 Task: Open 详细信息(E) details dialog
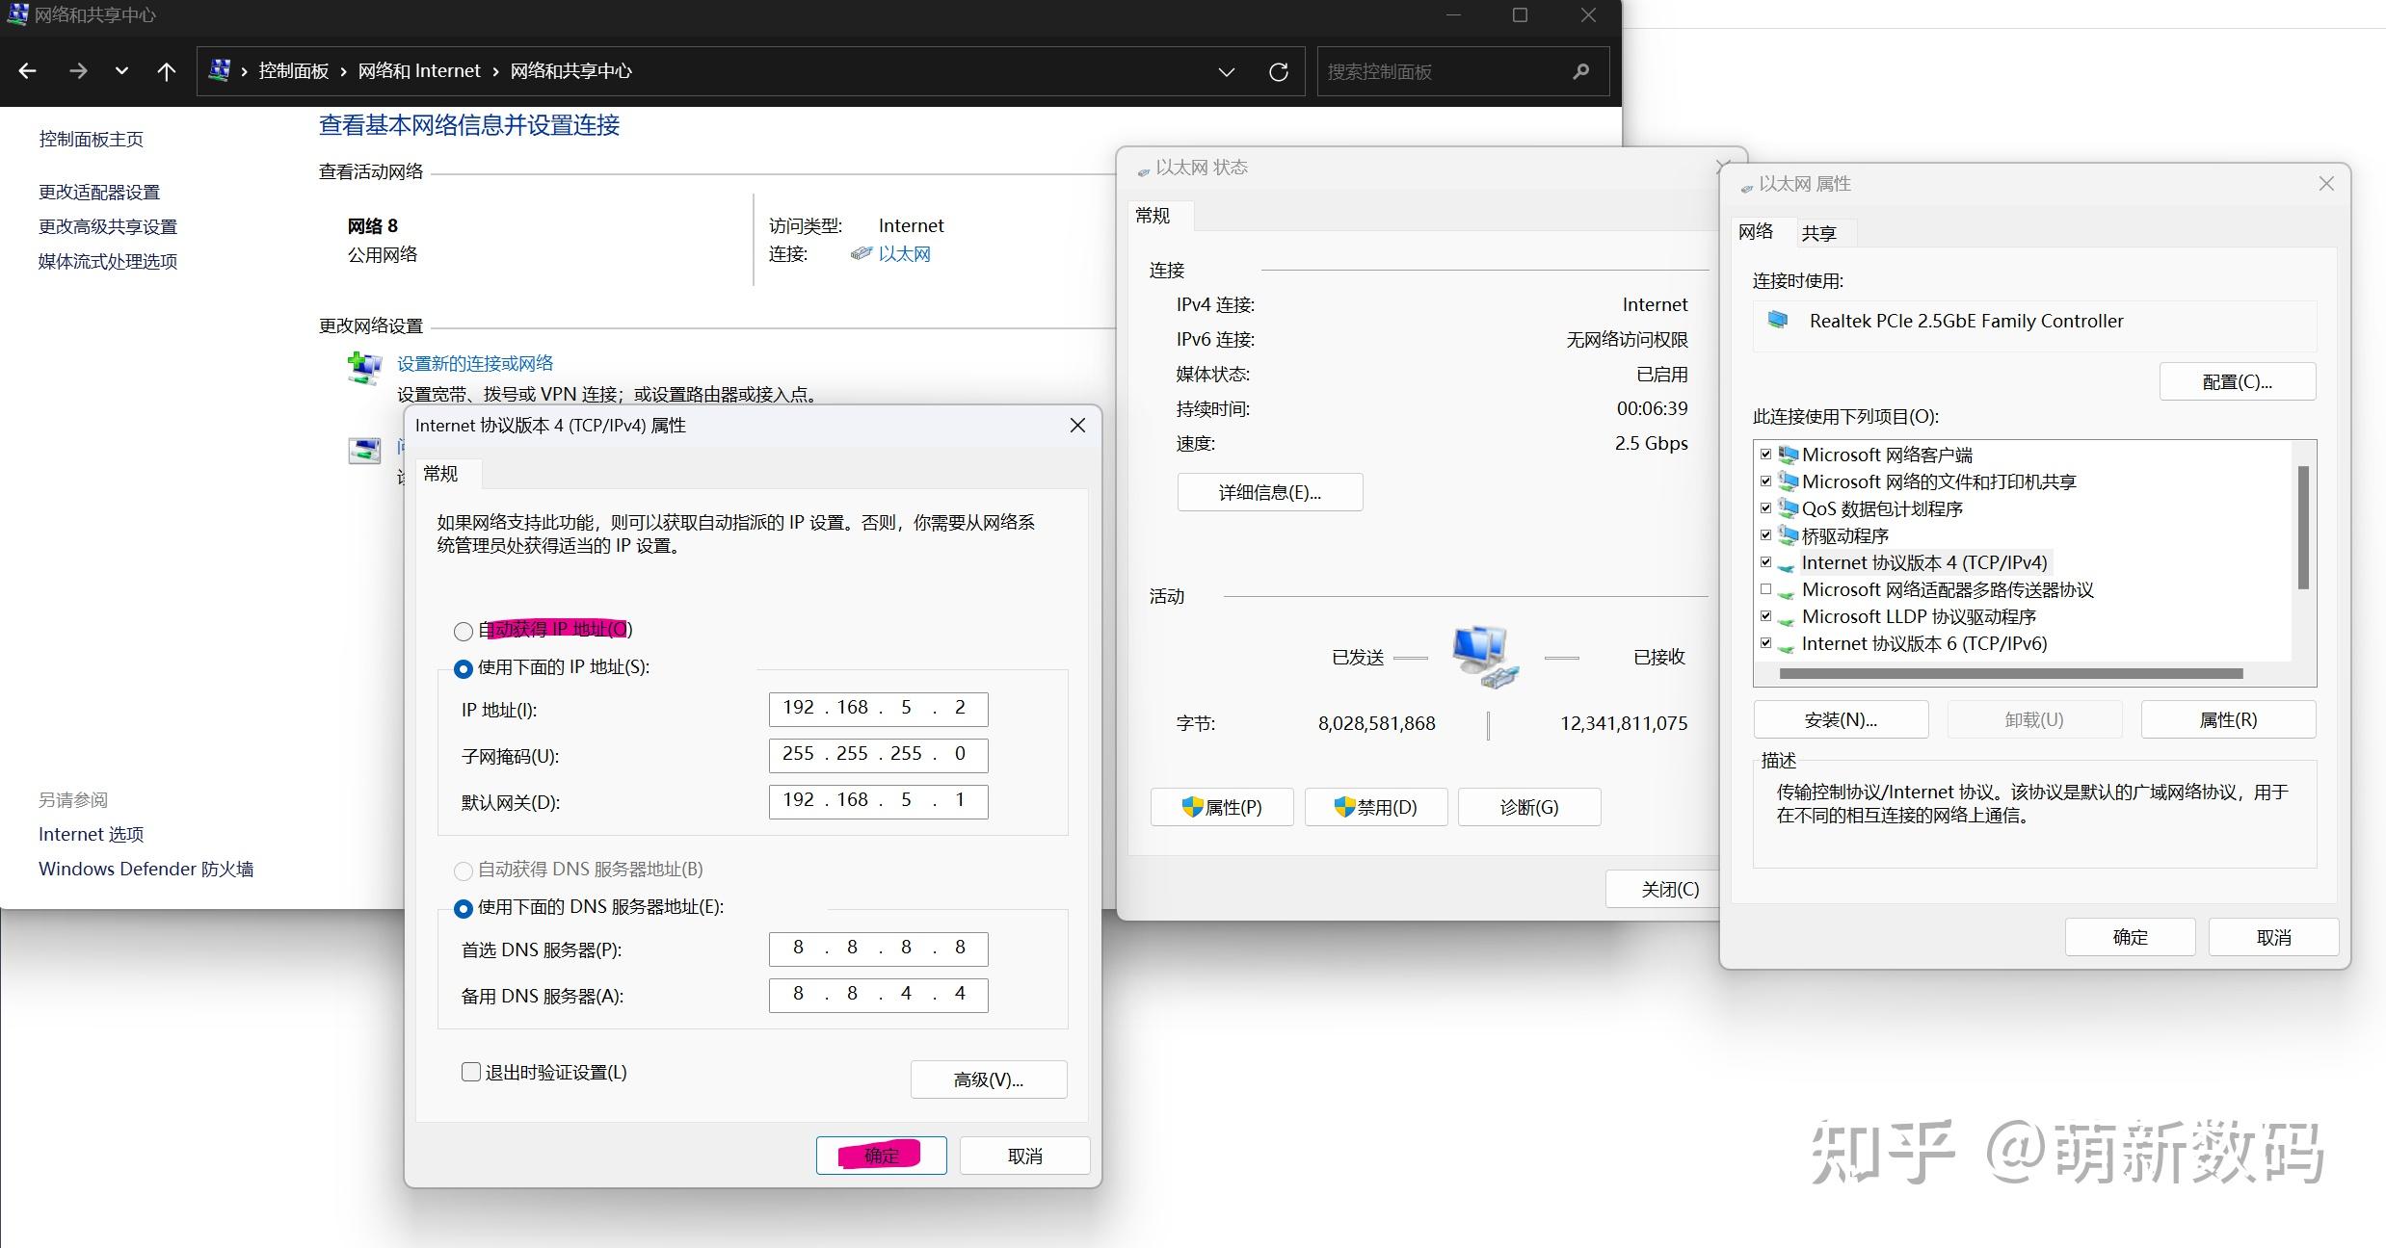1269,492
